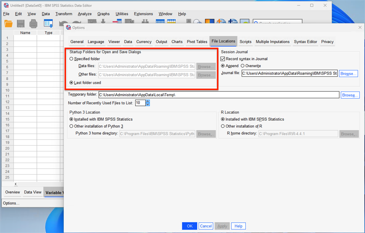Screen dimensions: 365x233
Task: Select Variable View tab in Data Editor
Action: pos(54,193)
